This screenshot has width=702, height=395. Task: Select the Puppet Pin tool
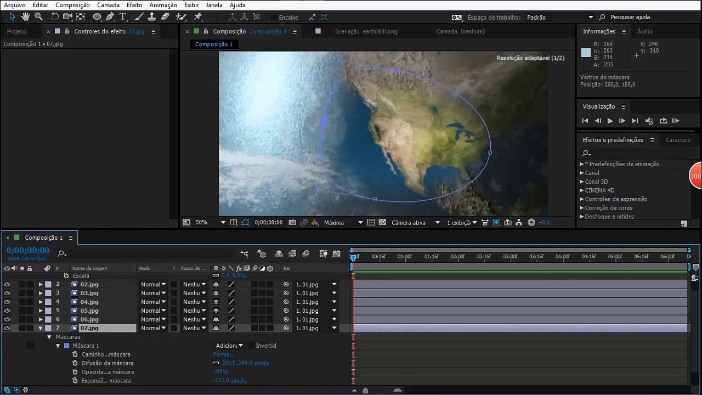click(198, 17)
